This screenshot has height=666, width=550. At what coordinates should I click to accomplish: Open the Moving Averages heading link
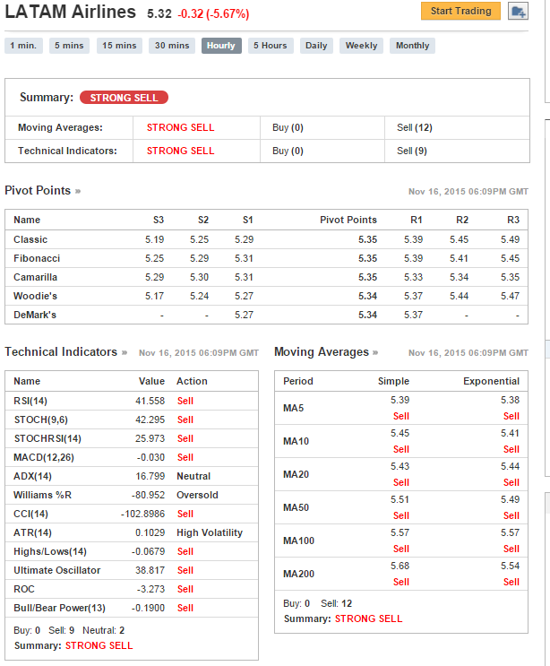[x=322, y=352]
